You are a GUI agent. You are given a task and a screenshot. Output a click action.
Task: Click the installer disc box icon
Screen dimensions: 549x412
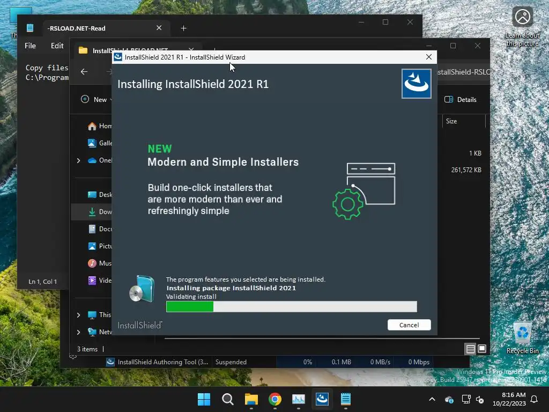click(x=142, y=288)
